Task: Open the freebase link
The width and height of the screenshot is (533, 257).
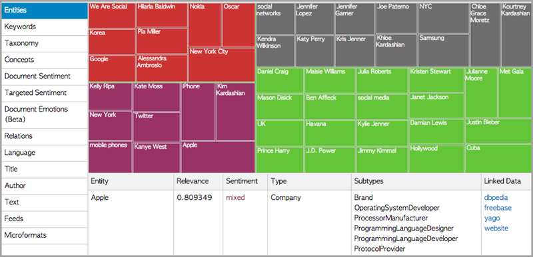Action: (498, 208)
